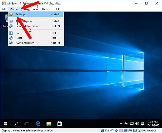This screenshot has width=162, height=133.
Task: Click the taskbar search magnifier
Action: coord(16,124)
